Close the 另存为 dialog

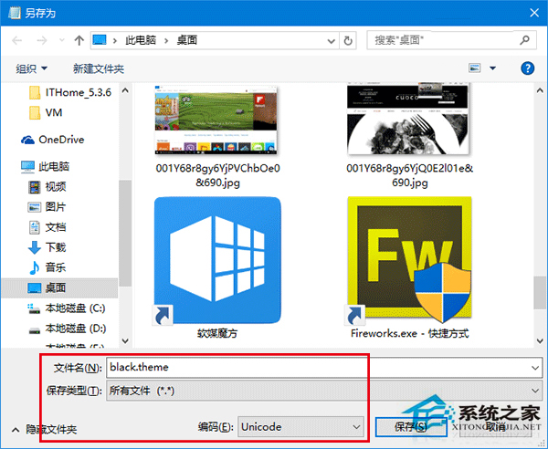534,13
